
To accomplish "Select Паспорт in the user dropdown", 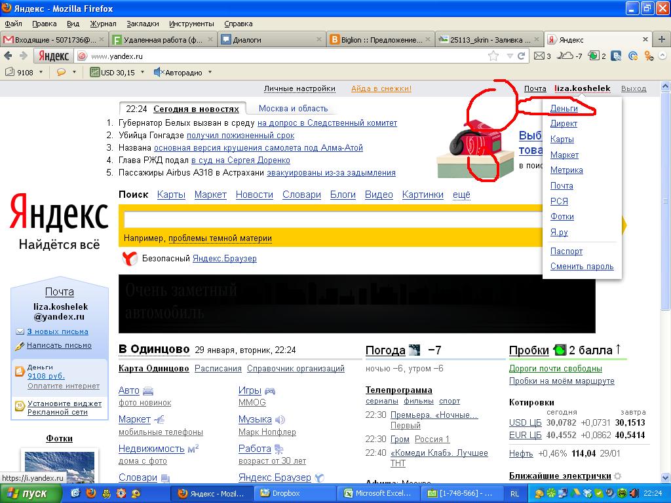I will 567,251.
